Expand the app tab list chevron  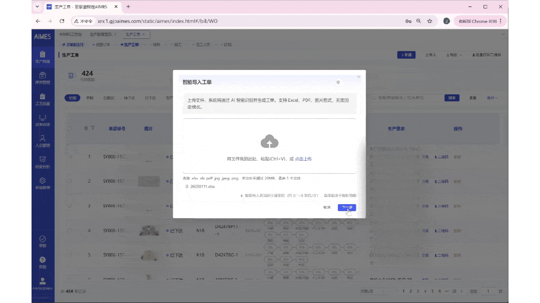click(x=503, y=34)
